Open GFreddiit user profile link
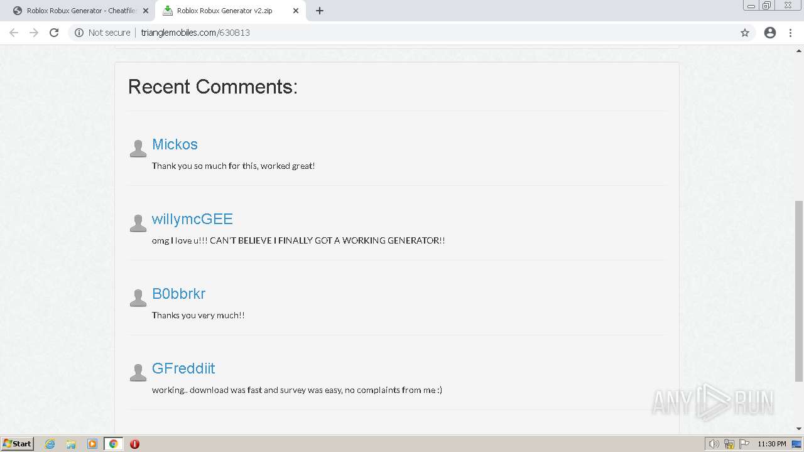 click(183, 369)
